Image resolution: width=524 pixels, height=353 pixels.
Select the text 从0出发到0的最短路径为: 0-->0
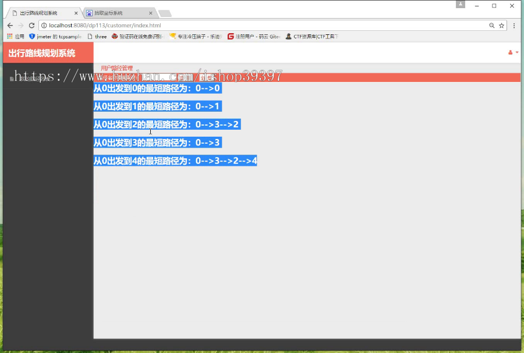pos(157,88)
